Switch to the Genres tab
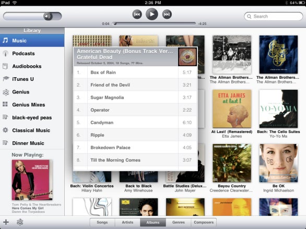 coord(179,222)
